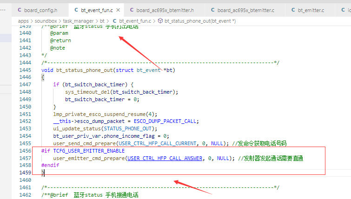This screenshot has height=199, width=351.
Task: Click on 'user_emitter_cmd_prepare' call
Action: (89, 158)
